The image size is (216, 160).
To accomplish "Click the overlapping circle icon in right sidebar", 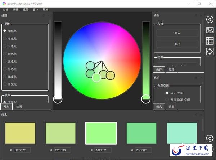I will [210, 52].
